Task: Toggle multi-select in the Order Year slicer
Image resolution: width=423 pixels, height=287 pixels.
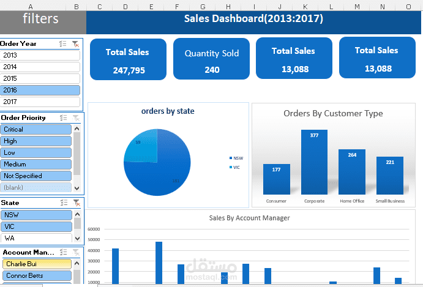Action: (63, 44)
